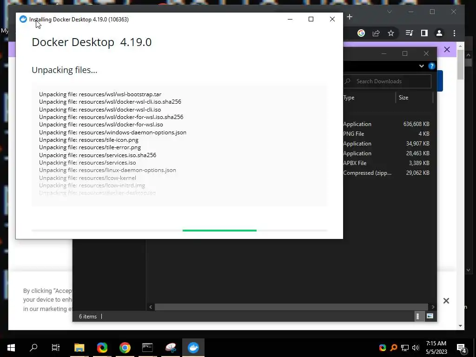
Task: Open the Windows Start menu
Action: [11, 348]
